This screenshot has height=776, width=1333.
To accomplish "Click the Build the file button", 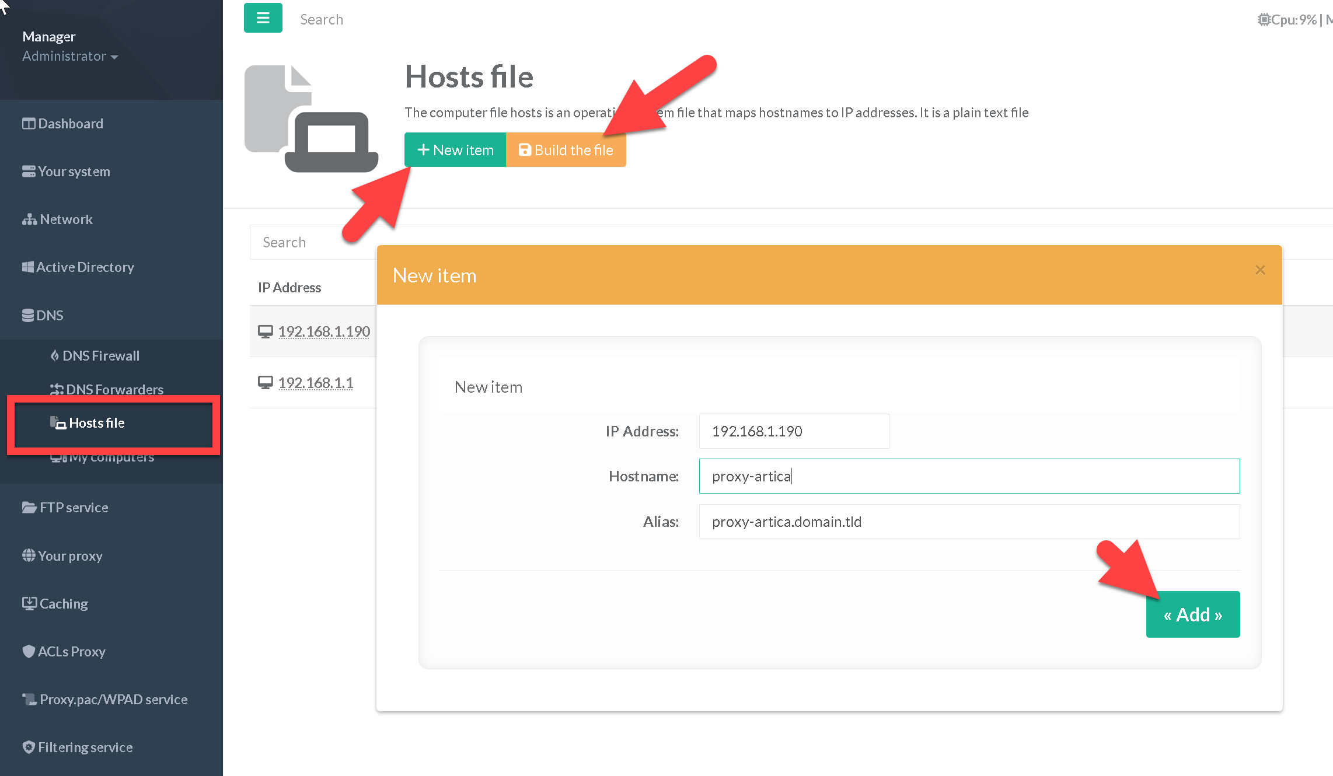I will pos(566,150).
